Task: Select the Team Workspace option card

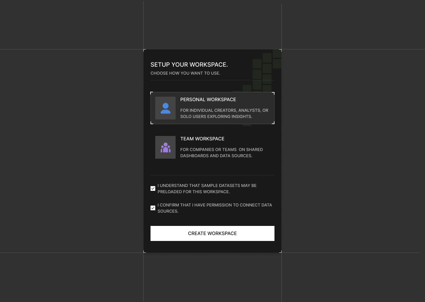Action: [x=212, y=147]
